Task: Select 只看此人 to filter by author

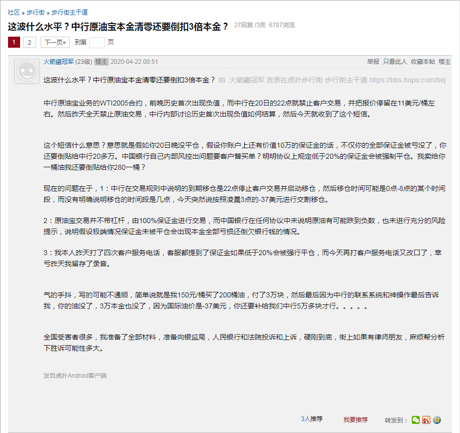Action: click(x=395, y=62)
